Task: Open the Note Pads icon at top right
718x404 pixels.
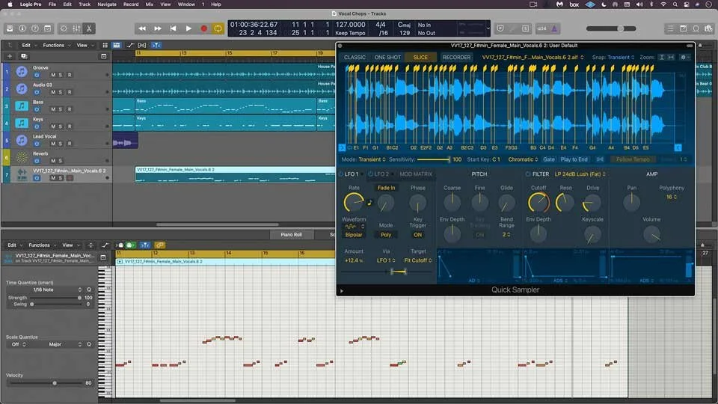Action: tap(683, 28)
